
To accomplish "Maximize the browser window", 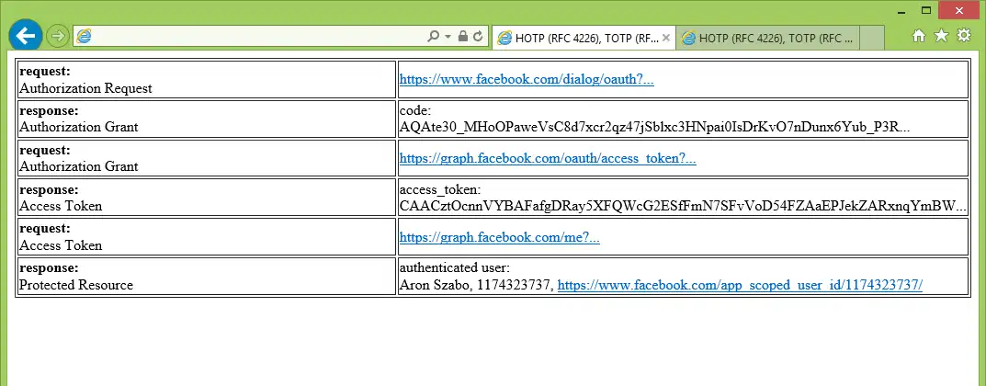I will (x=925, y=10).
